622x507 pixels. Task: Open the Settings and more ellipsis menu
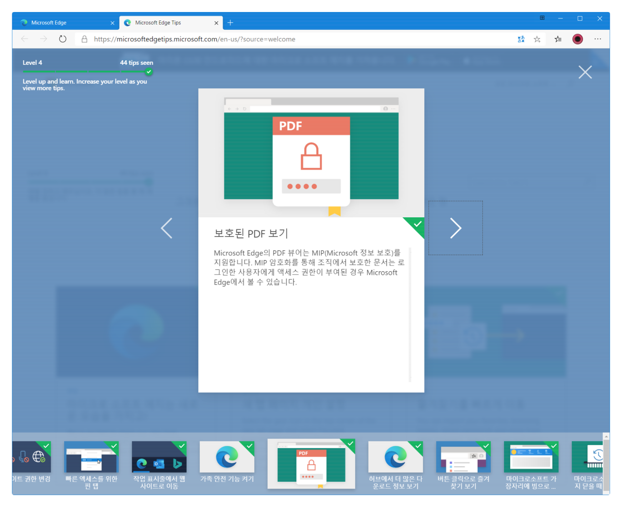click(x=598, y=39)
